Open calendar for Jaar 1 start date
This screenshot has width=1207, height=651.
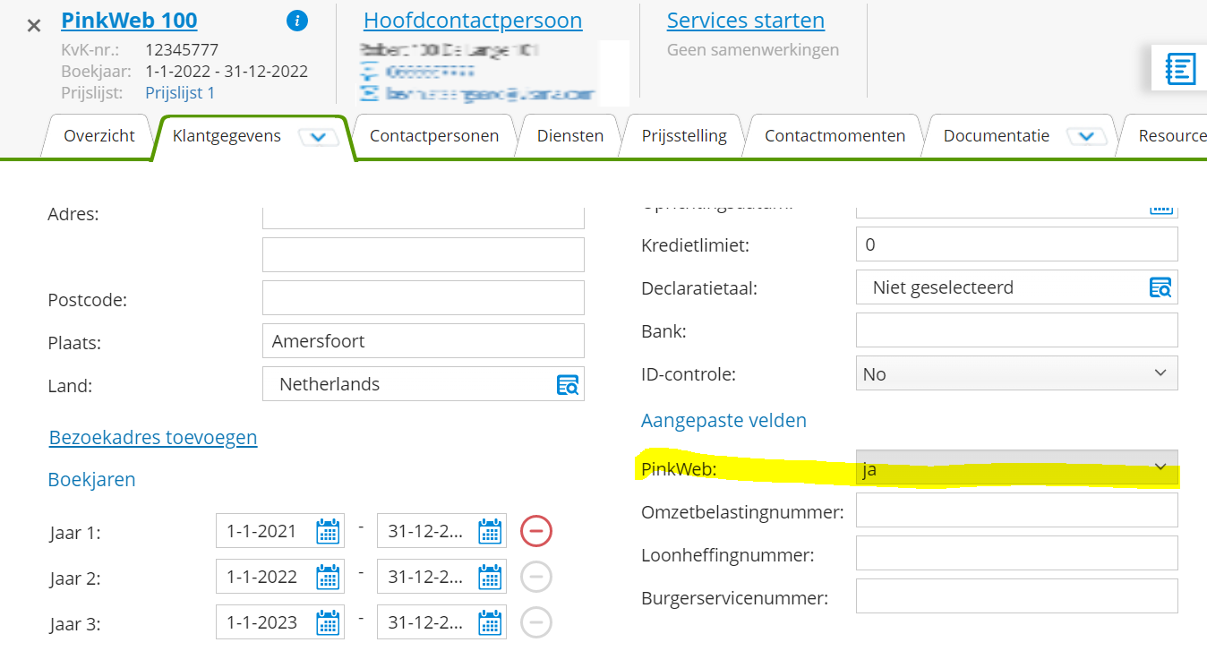pyautogui.click(x=329, y=532)
